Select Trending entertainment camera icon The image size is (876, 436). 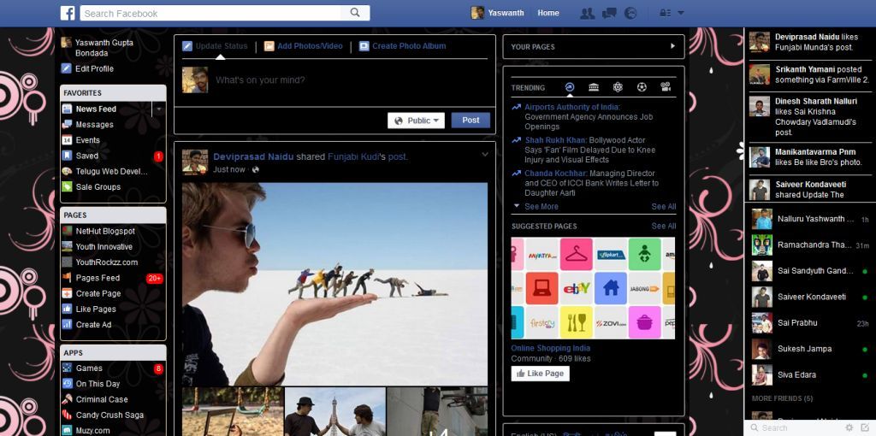pyautogui.click(x=665, y=87)
